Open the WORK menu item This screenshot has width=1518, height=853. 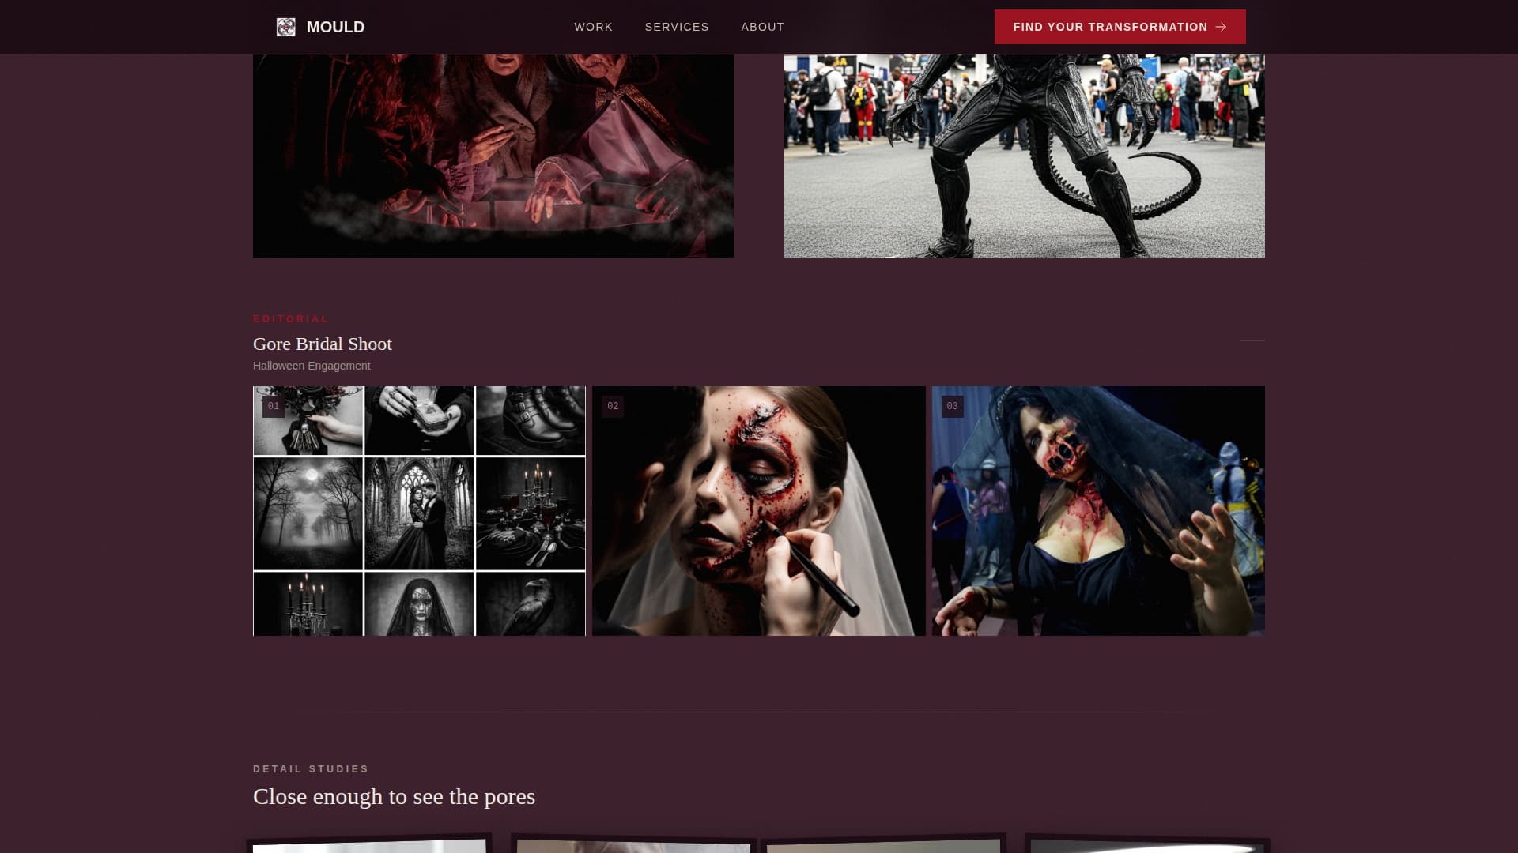pyautogui.click(x=593, y=26)
